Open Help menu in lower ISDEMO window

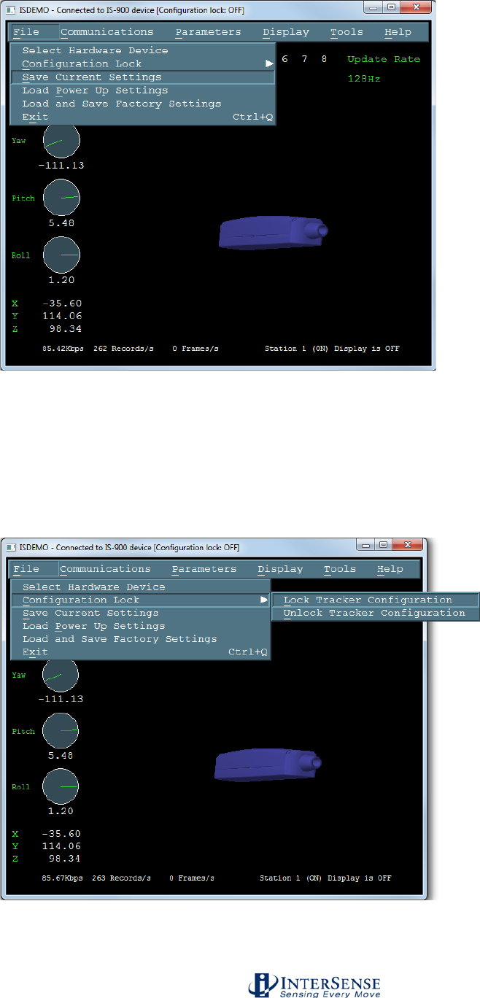coord(390,569)
